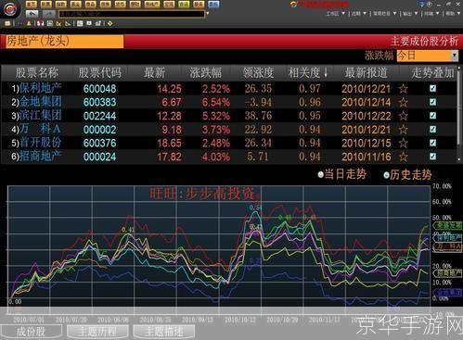This screenshot has width=463, height=340.
Task: Click the first gold tab in top row
Action: [x=31, y=4]
